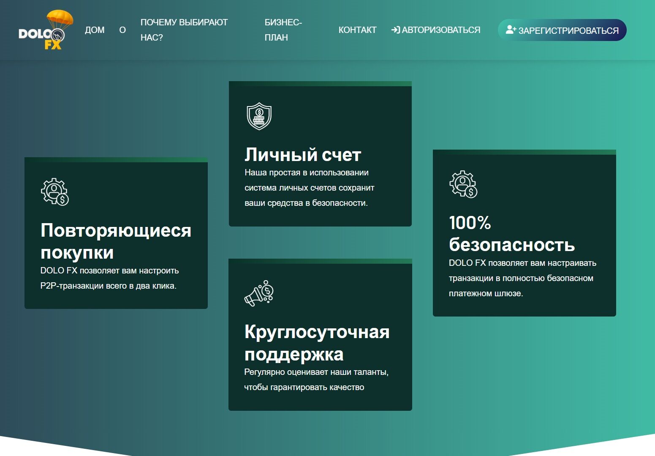This screenshot has height=456, width=655.
Task: Click the add-user icon in ЗАРЕГИСТРИРОВАТЬСЯ button
Action: coord(511,29)
